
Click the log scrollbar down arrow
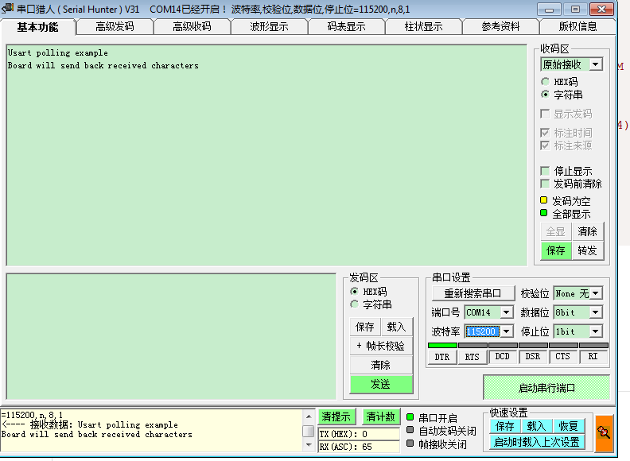pyautogui.click(x=308, y=445)
